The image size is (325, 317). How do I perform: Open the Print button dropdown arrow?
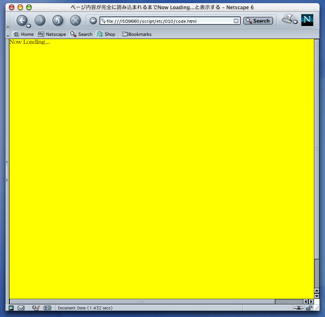pyautogui.click(x=295, y=22)
